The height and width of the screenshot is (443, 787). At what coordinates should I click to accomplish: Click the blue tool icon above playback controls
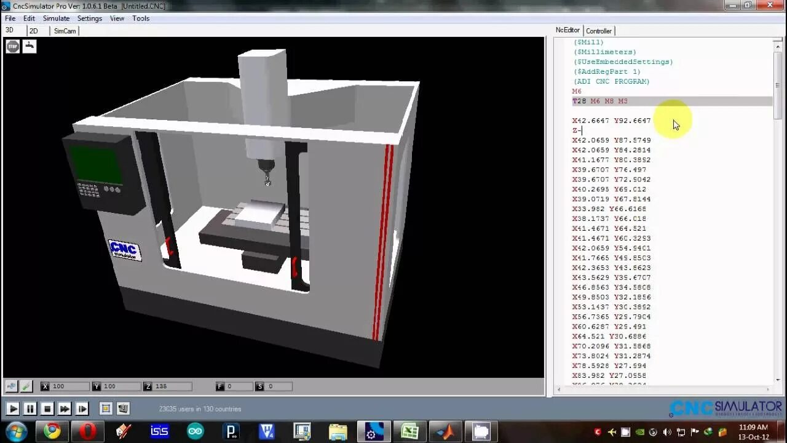coord(11,386)
